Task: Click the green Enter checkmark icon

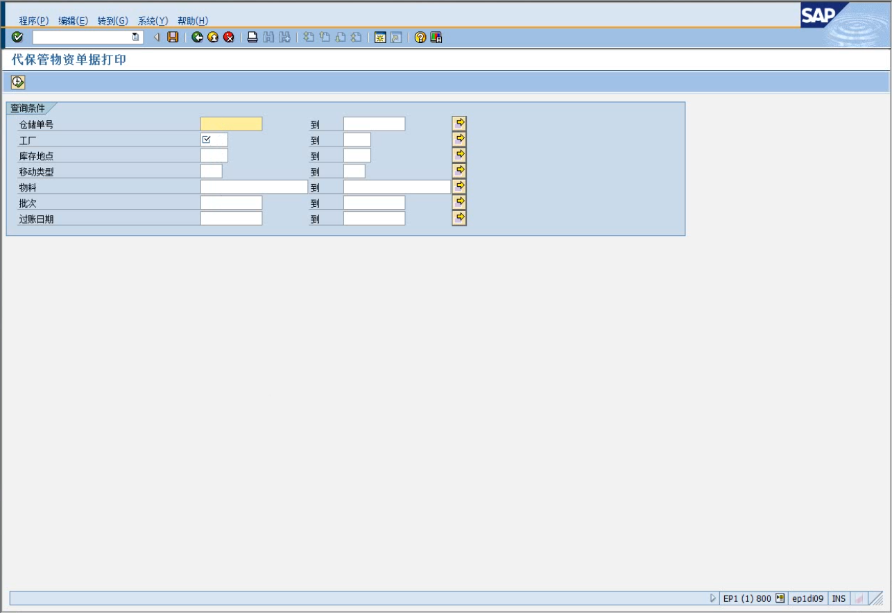Action: pos(17,37)
